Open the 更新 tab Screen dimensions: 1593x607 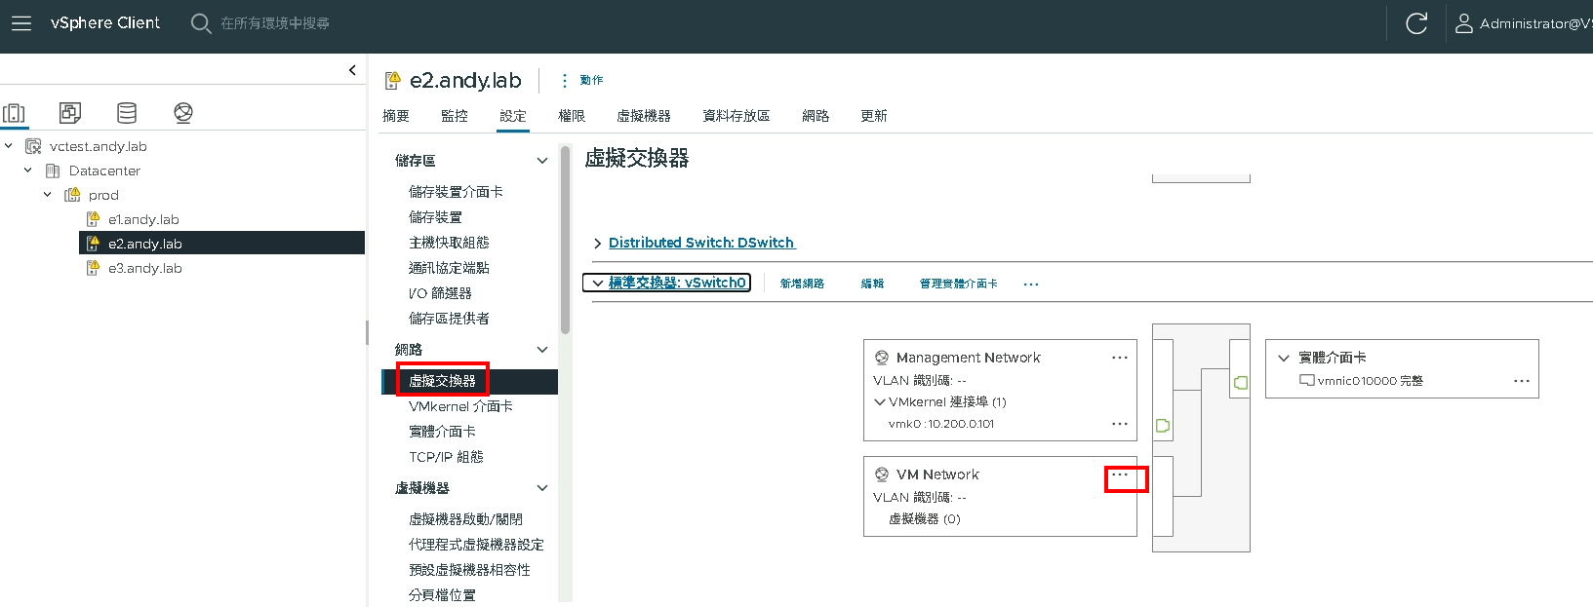[874, 116]
